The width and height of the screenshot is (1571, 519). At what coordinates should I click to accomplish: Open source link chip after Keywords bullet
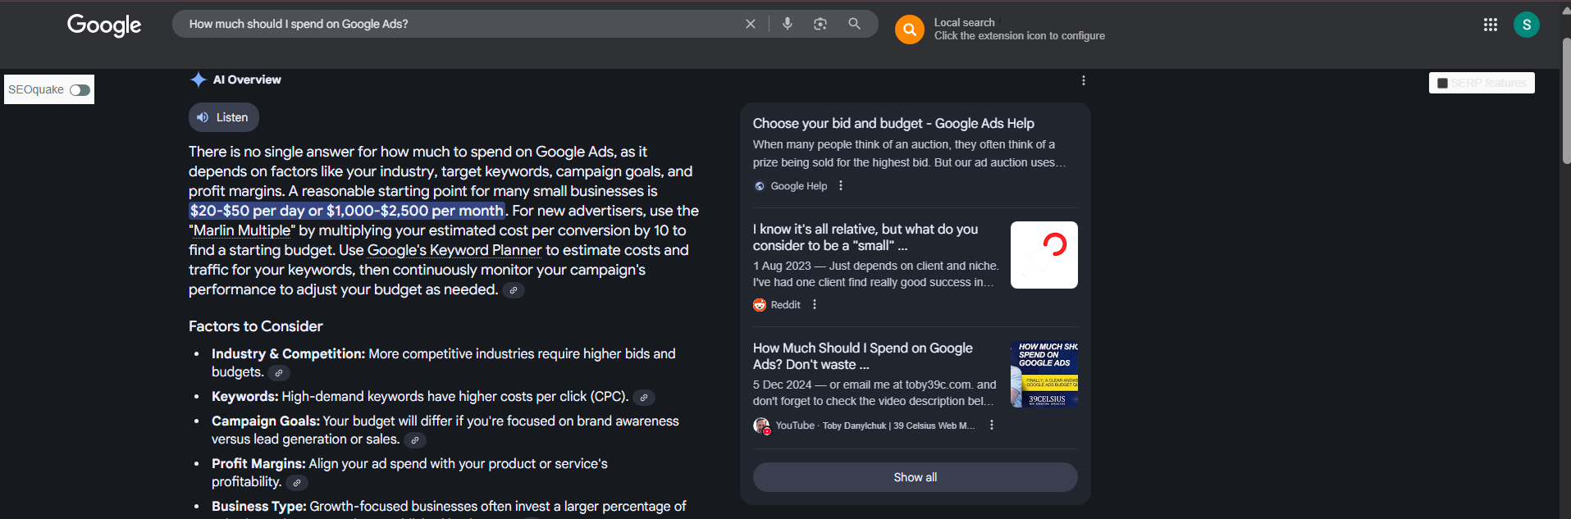click(644, 398)
